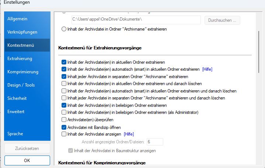Open the Erweitert settings tab

pos(27,112)
